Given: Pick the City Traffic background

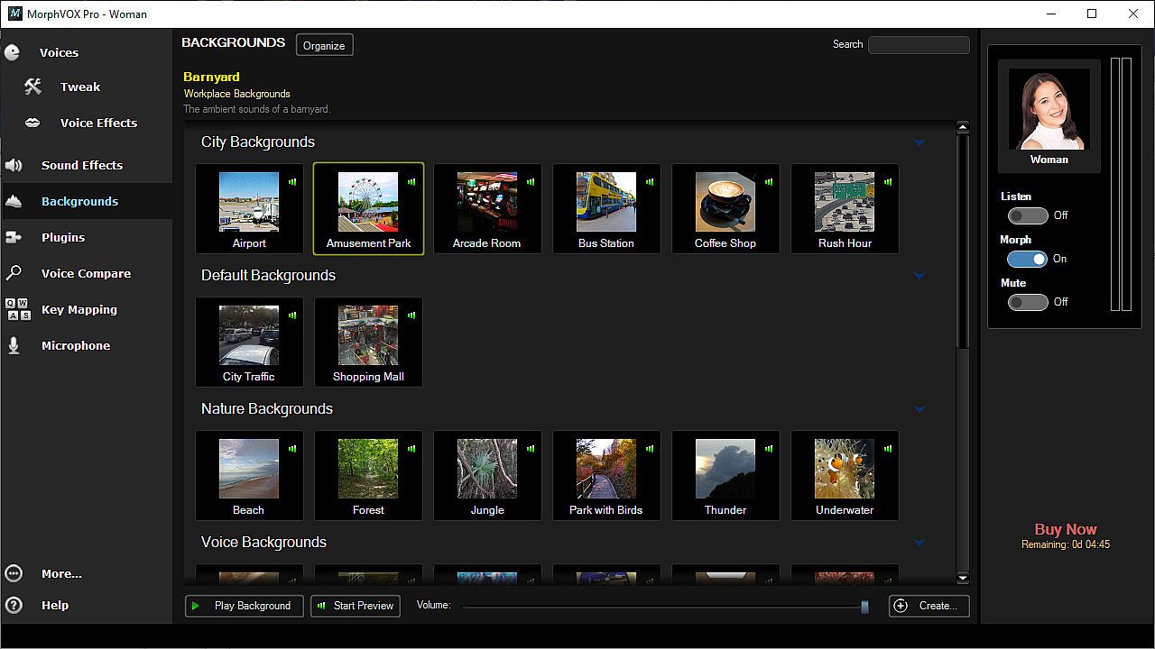Looking at the screenshot, I should point(249,342).
